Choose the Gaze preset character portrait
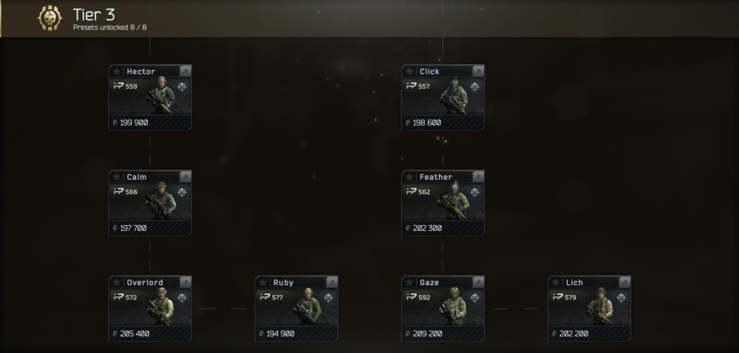The image size is (739, 353). (453, 306)
